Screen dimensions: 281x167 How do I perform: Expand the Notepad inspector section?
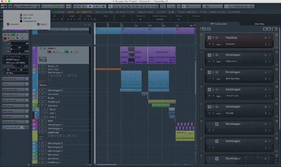15,116
